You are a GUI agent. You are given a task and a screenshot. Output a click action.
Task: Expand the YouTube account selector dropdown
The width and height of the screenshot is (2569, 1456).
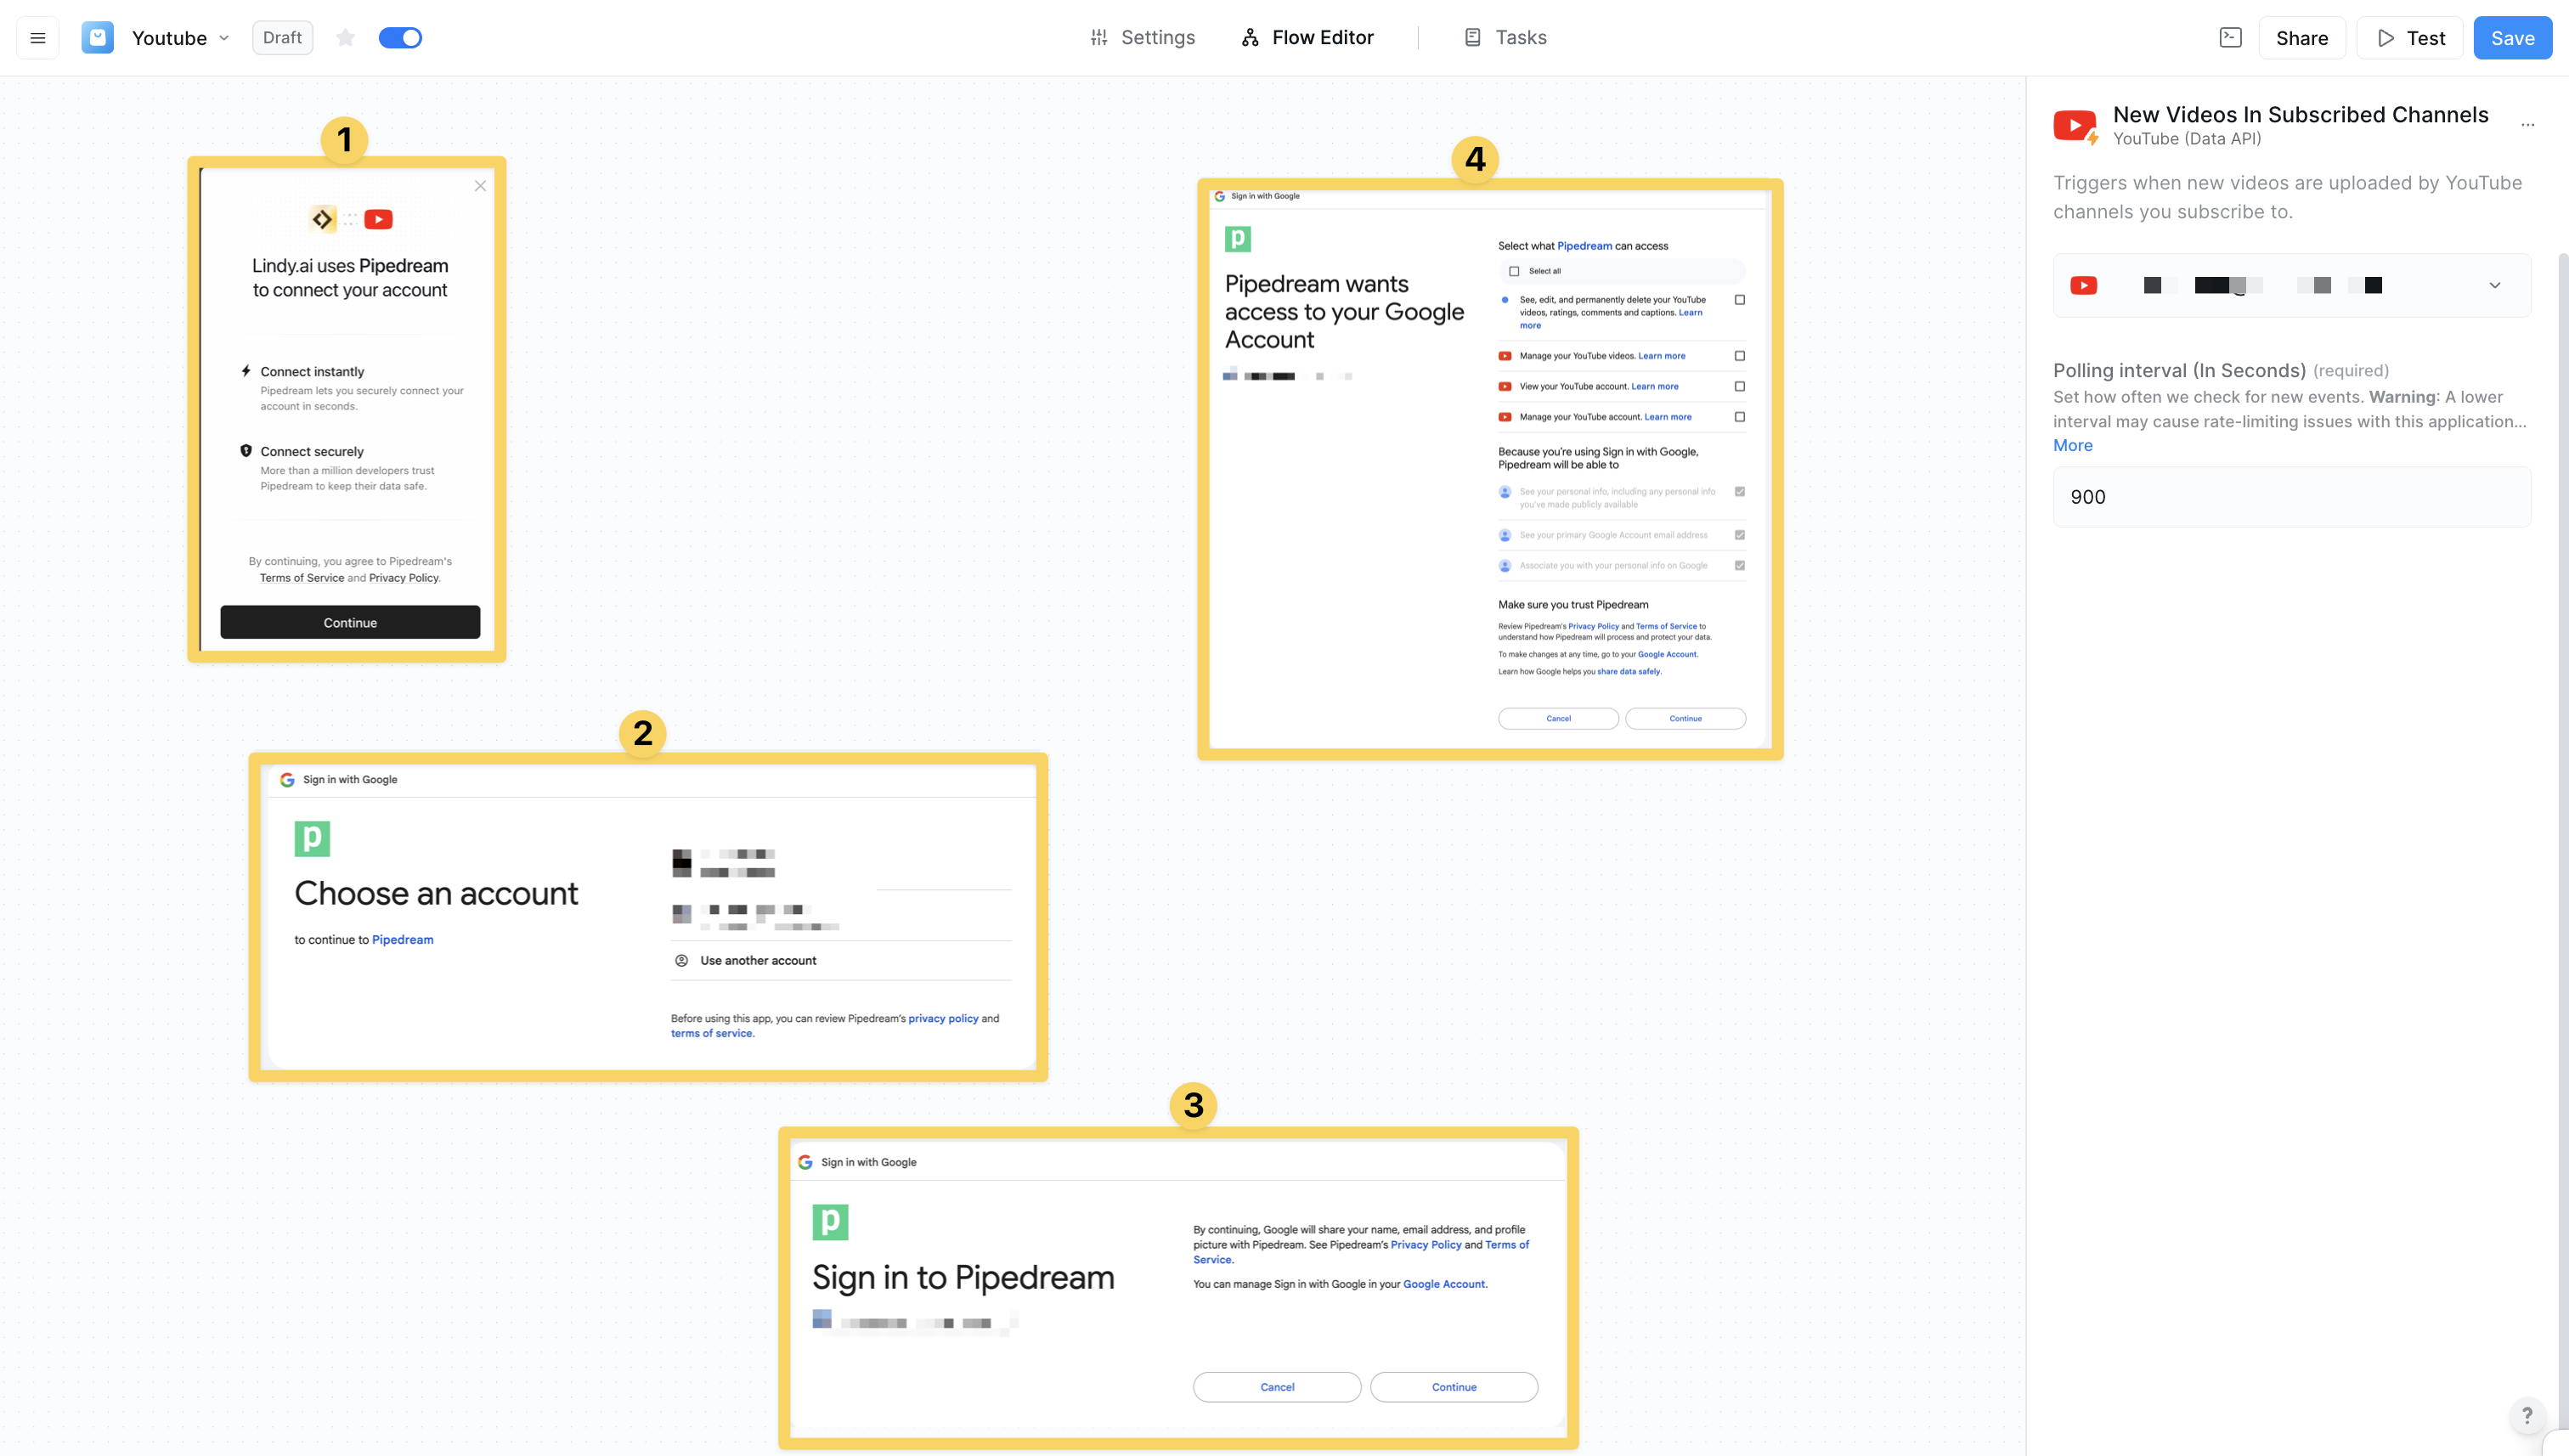[2494, 286]
